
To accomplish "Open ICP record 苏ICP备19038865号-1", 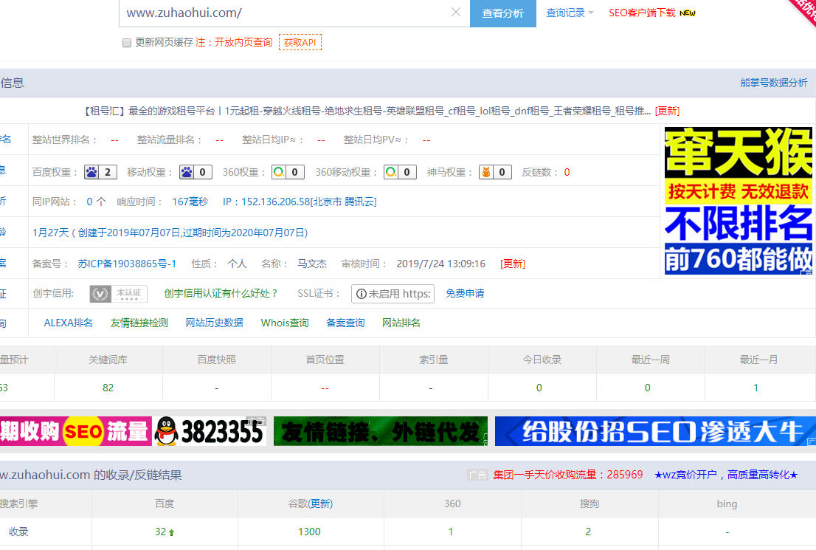I will pos(127,264).
